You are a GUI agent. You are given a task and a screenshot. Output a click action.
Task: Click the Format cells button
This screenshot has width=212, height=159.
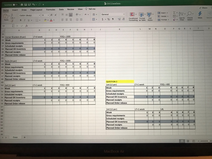tap(163, 20)
